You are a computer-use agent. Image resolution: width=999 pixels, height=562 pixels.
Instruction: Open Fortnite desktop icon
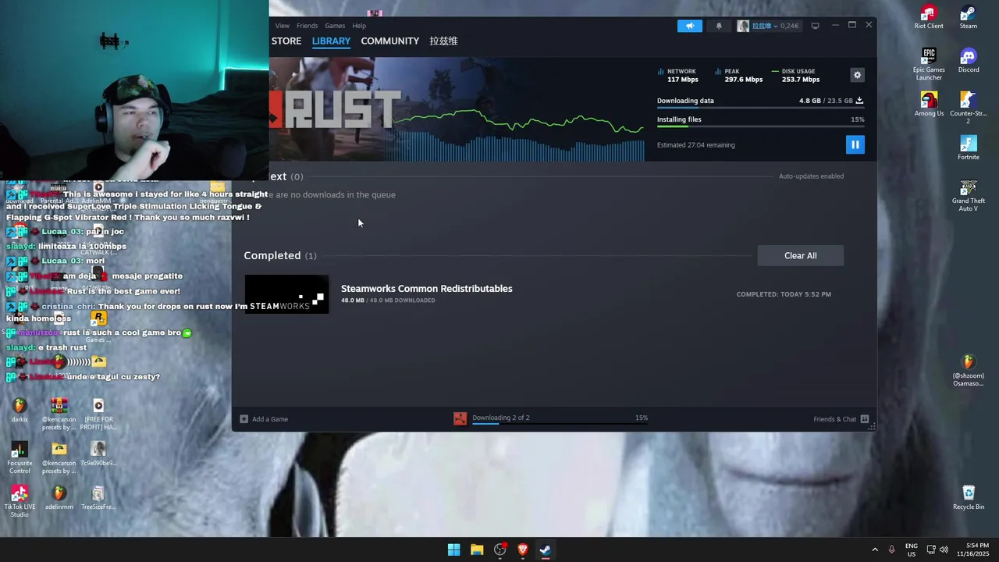(969, 148)
